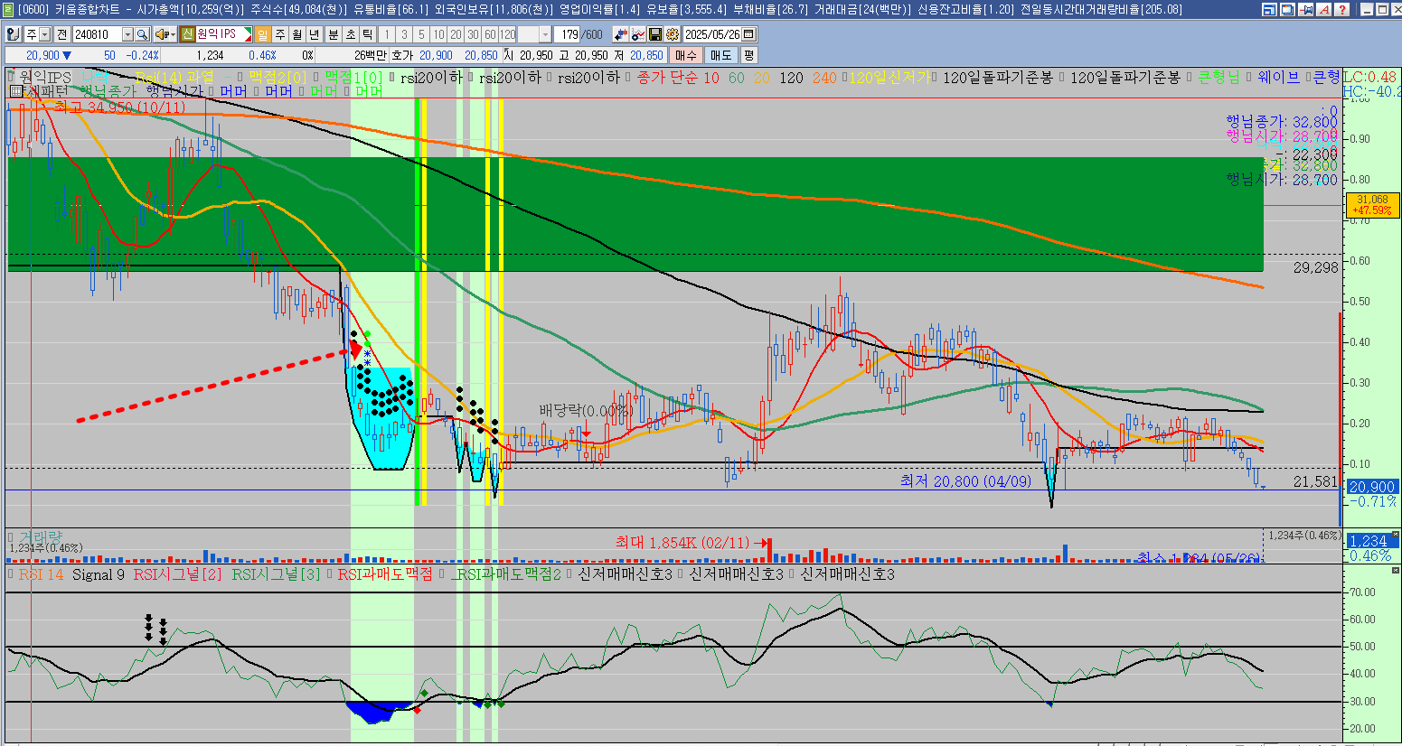Image resolution: width=1402 pixels, height=746 pixels.
Task: Click the RSI 14 label in lower panel
Action: [41, 574]
